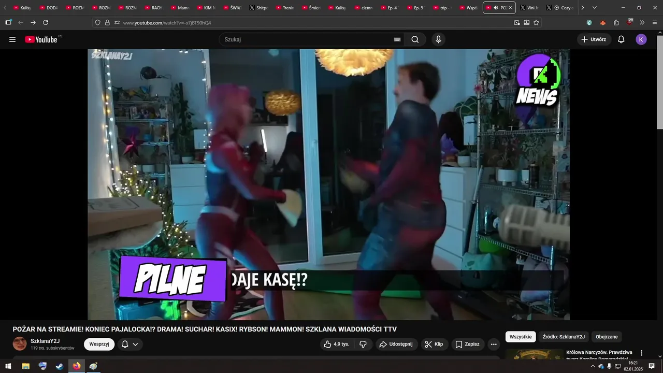Select the Wszystkie filter chip

521,337
